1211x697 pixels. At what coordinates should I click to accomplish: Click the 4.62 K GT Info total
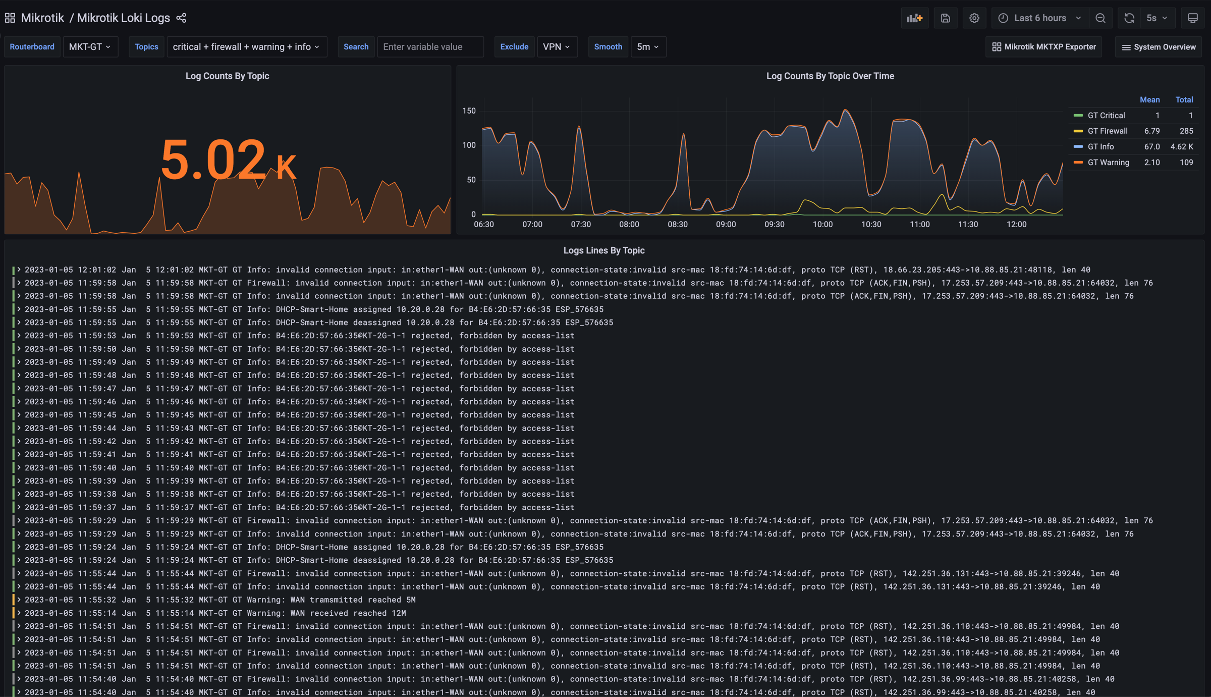pyautogui.click(x=1182, y=147)
